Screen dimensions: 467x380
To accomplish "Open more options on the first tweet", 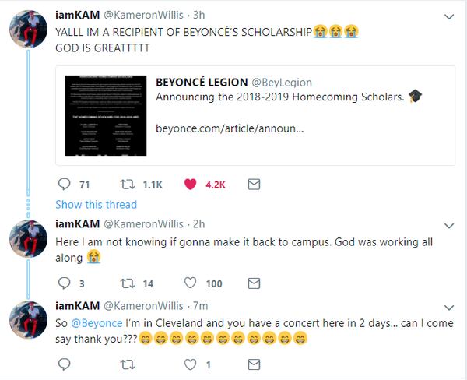I will [448, 16].
